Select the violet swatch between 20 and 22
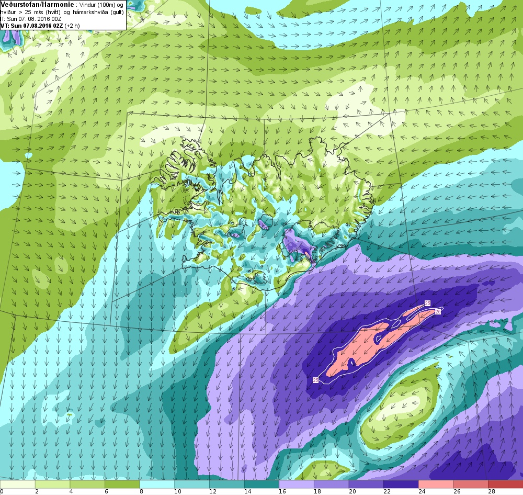Viewport: 523px width, 495px height. click(366, 485)
